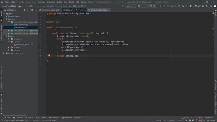This screenshot has height=122, width=217.
Task: Close the NetworkUtil.java tab
Action: click(x=109, y=10)
